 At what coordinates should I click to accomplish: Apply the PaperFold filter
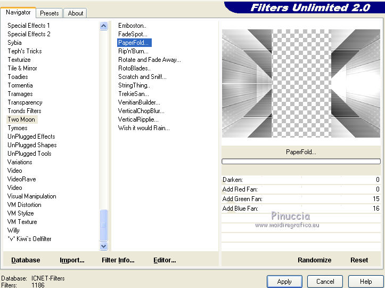tap(284, 282)
